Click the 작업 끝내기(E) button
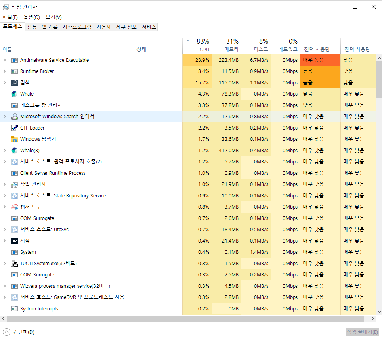The image size is (382, 339). coord(362,332)
